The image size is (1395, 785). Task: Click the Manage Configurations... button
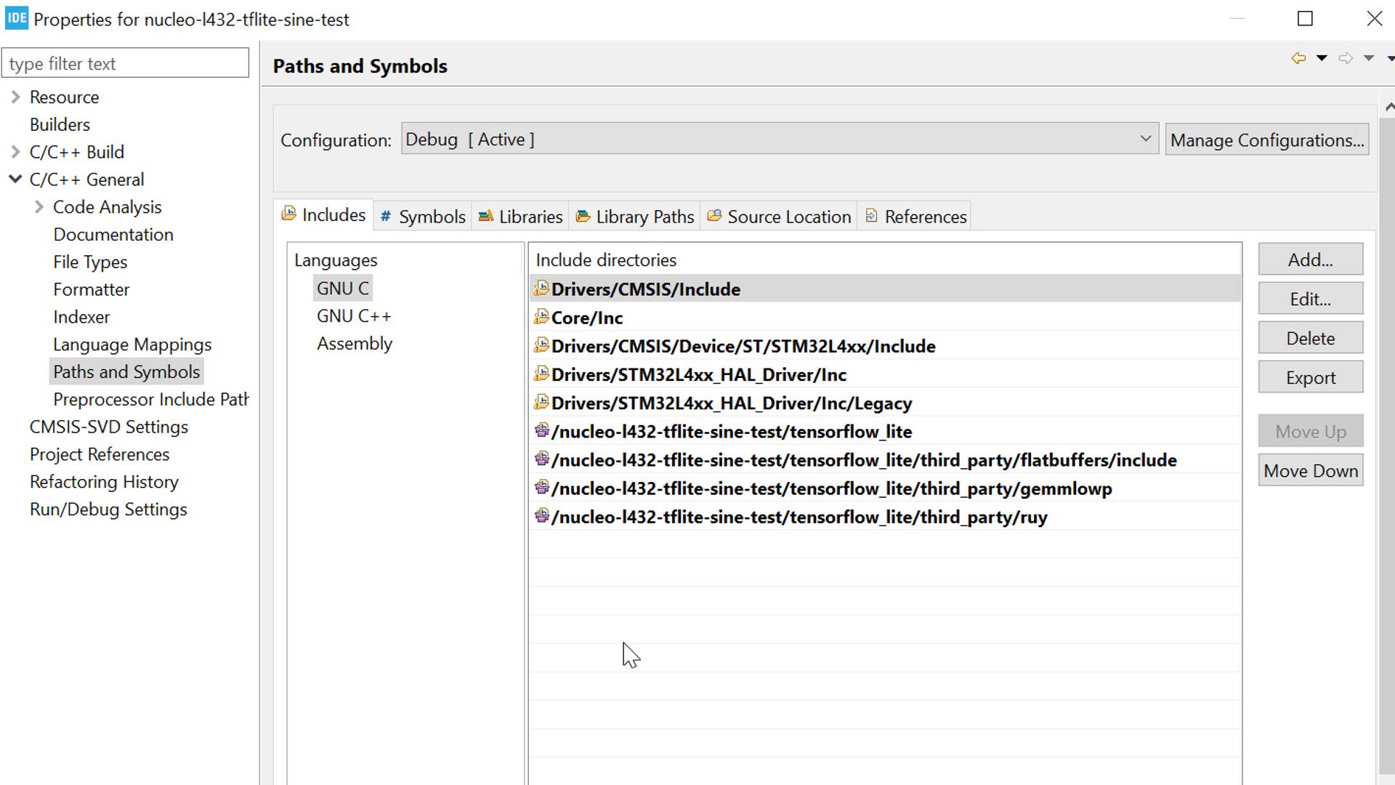1266,140
